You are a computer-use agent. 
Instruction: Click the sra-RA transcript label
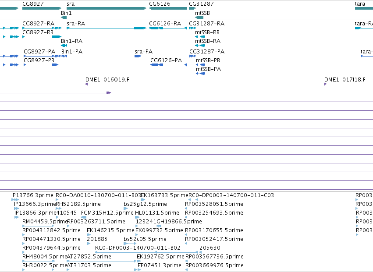[x=76, y=24]
